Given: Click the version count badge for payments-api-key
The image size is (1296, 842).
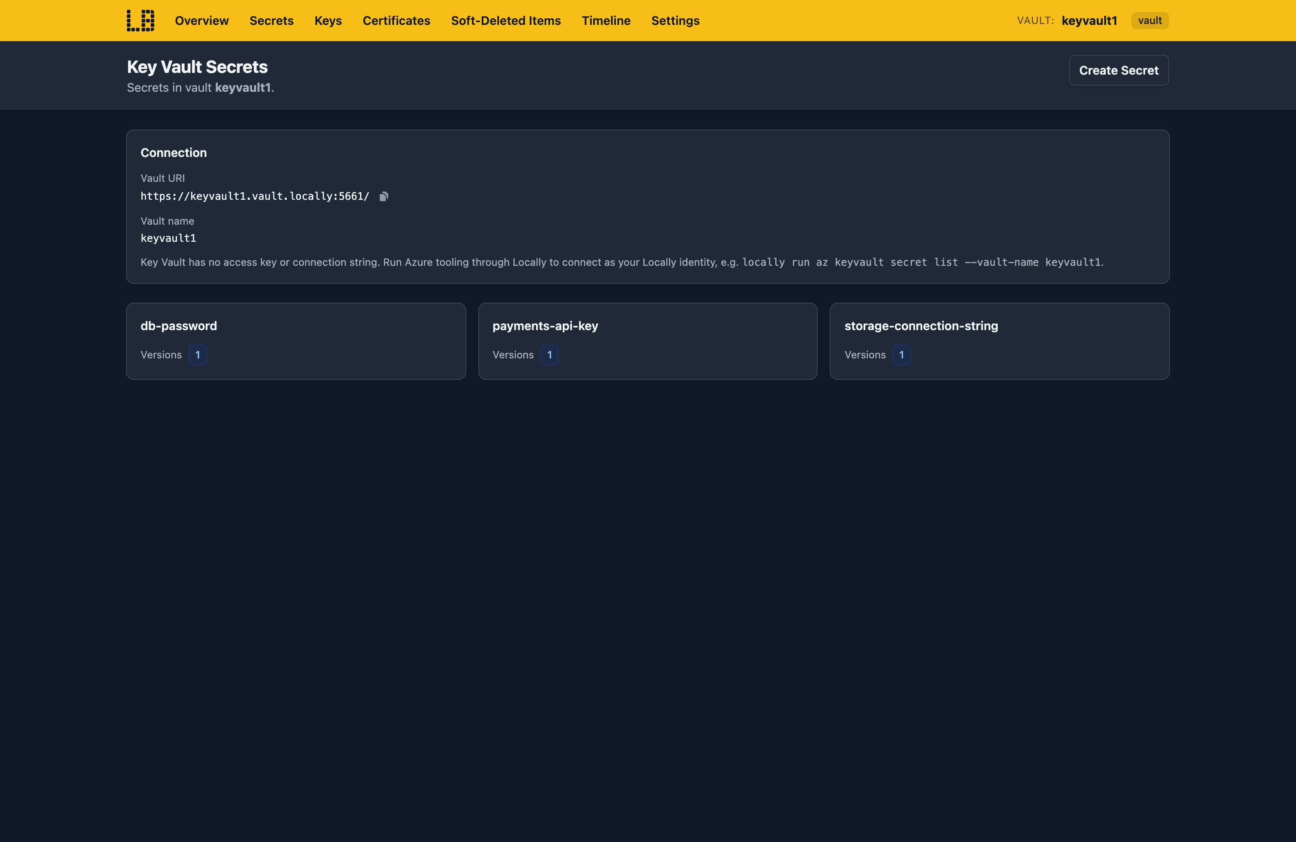Looking at the screenshot, I should click(x=549, y=355).
